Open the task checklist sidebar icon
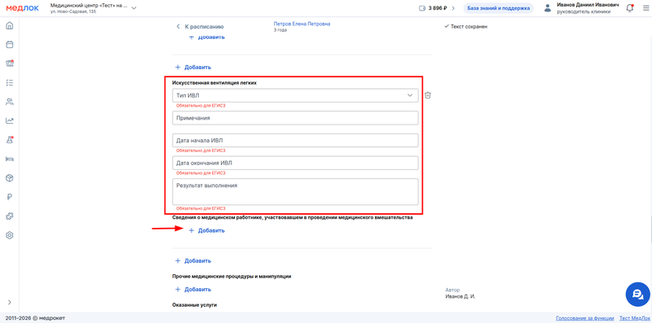Image resolution: width=652 pixels, height=323 pixels. click(x=10, y=83)
